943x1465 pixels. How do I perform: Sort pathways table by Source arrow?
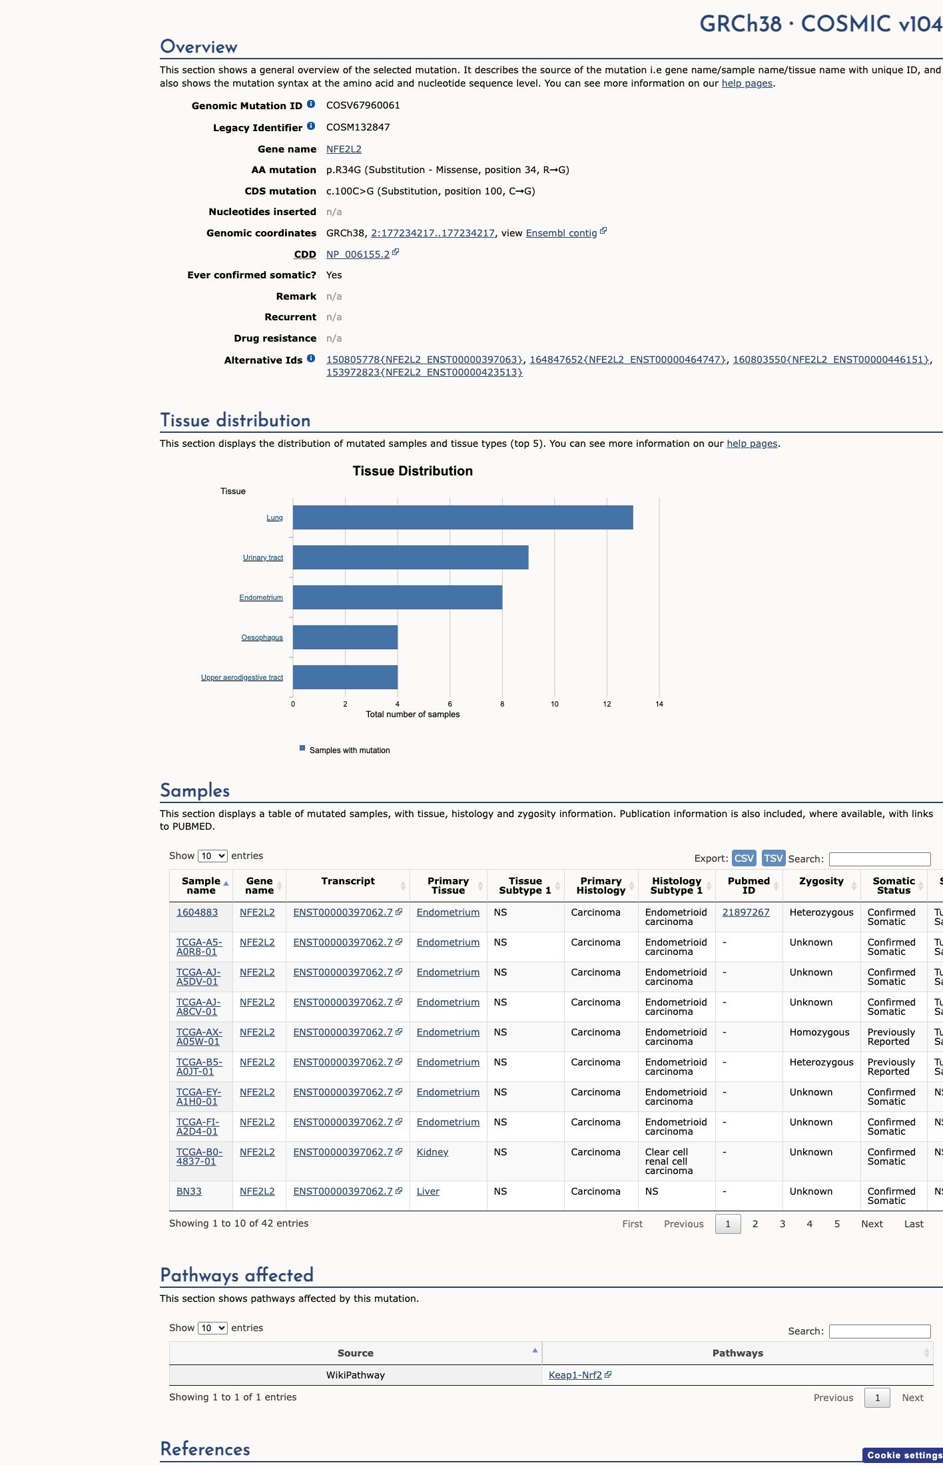coord(535,1350)
